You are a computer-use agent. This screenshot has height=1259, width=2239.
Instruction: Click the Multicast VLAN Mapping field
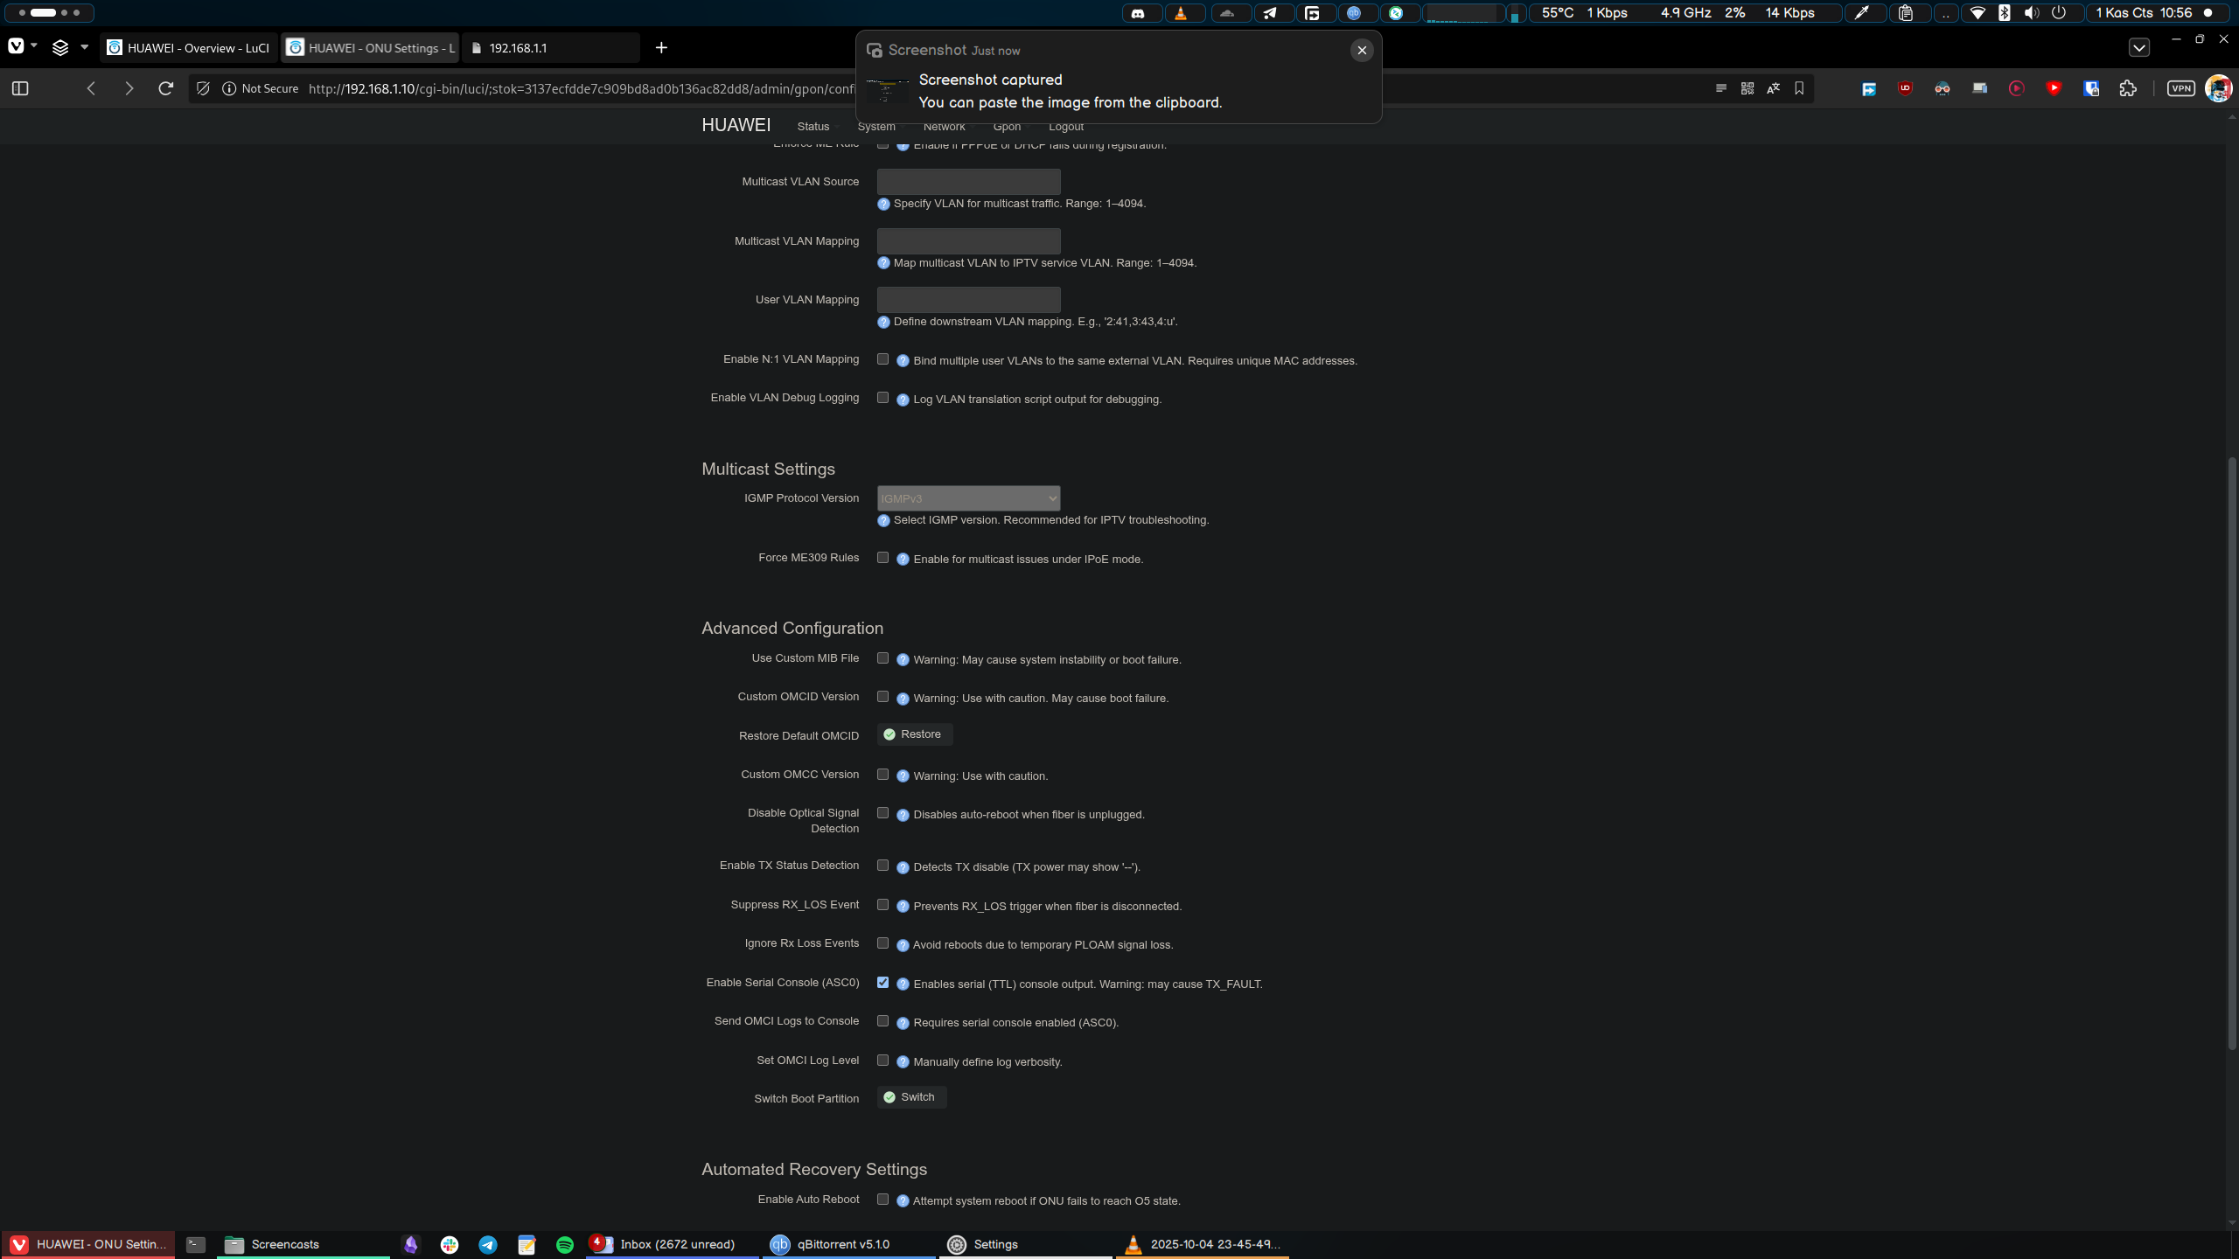pos(968,241)
